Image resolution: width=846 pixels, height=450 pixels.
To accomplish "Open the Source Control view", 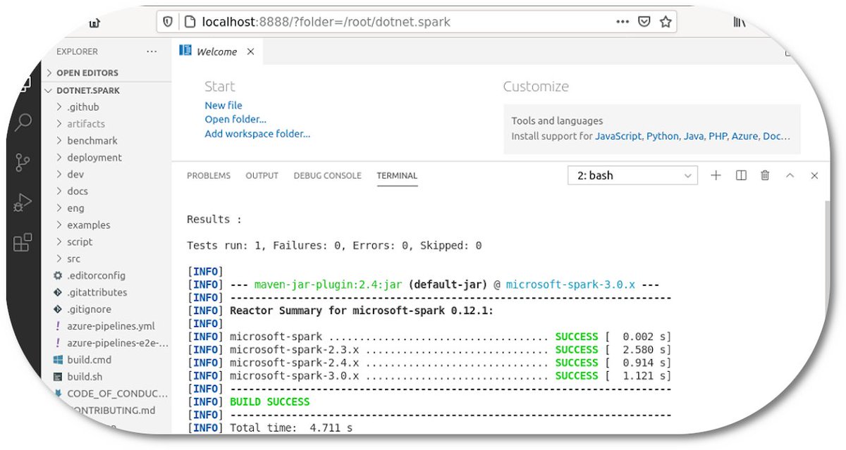I will (23, 163).
